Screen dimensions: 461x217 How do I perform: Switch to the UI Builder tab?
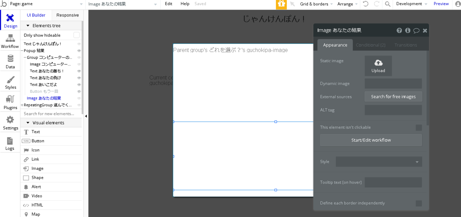point(36,15)
